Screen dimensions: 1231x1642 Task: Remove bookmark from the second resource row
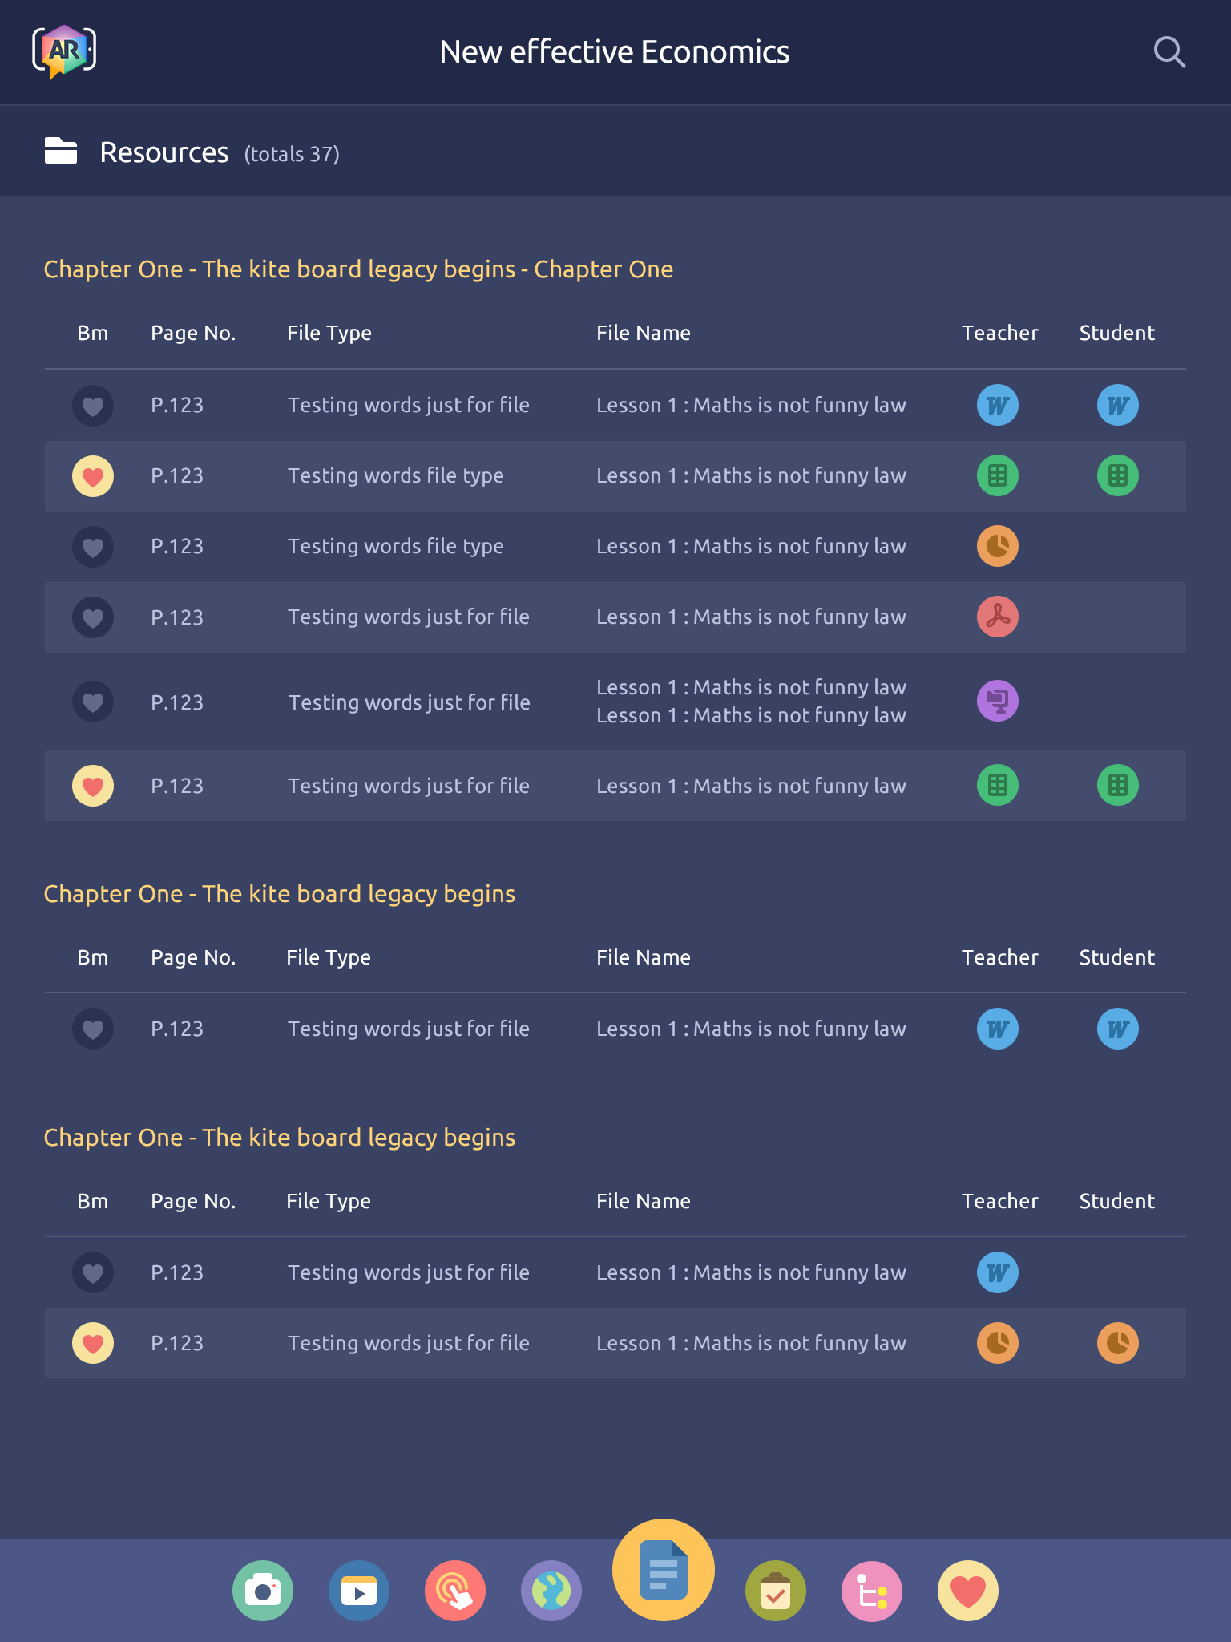tap(93, 476)
